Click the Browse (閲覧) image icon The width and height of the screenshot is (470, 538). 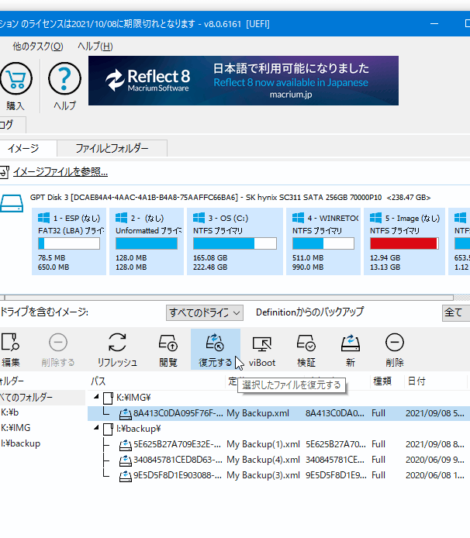[x=168, y=343]
